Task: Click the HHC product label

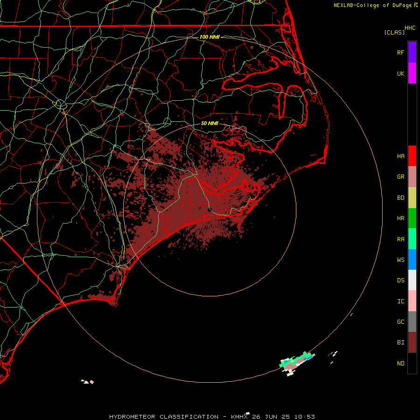Action: pyautogui.click(x=410, y=28)
